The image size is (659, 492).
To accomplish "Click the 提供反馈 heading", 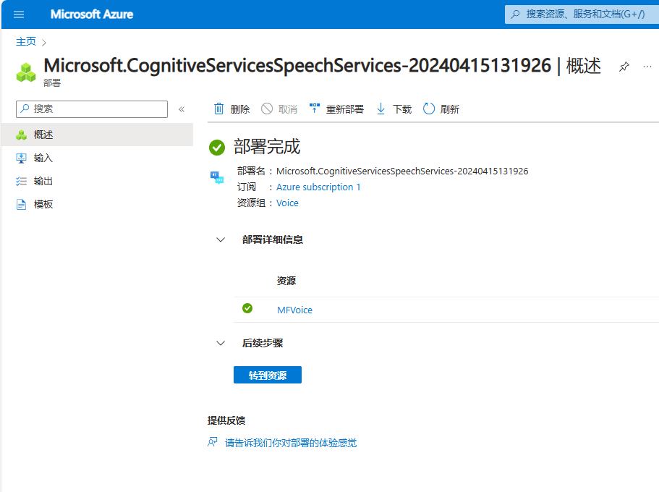I will click(226, 420).
